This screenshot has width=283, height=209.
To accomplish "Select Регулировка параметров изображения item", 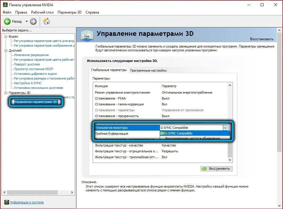I will tap(44, 45).
